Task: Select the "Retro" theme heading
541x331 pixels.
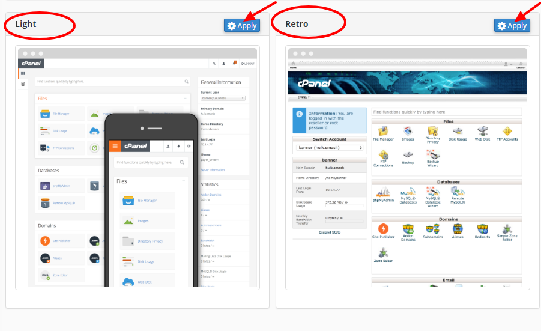Action: click(297, 24)
